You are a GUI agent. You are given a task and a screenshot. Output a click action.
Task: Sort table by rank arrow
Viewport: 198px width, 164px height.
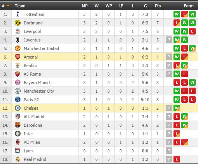(8, 5)
